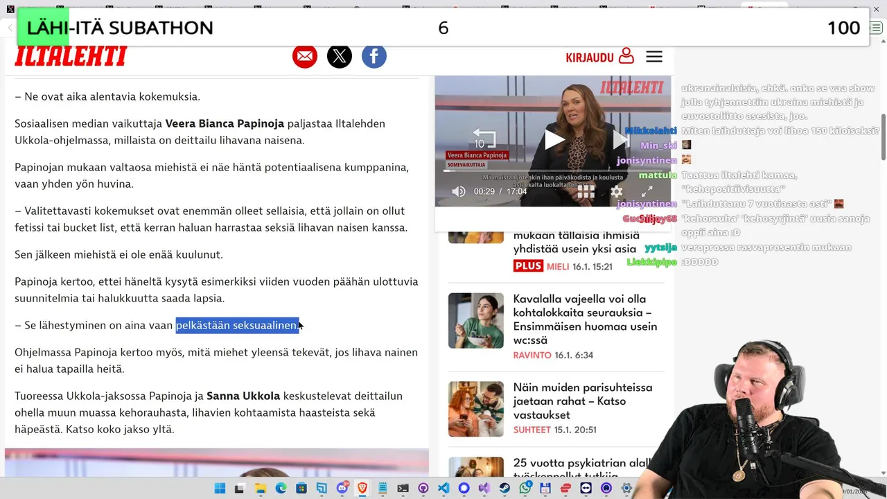Open Microsoft Store from the taskbar

point(301,489)
